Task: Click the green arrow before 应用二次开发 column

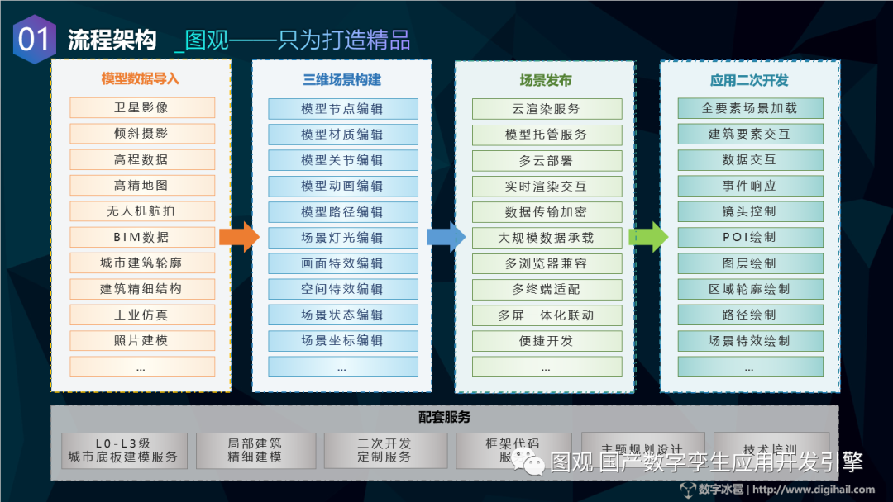Action: (x=648, y=237)
